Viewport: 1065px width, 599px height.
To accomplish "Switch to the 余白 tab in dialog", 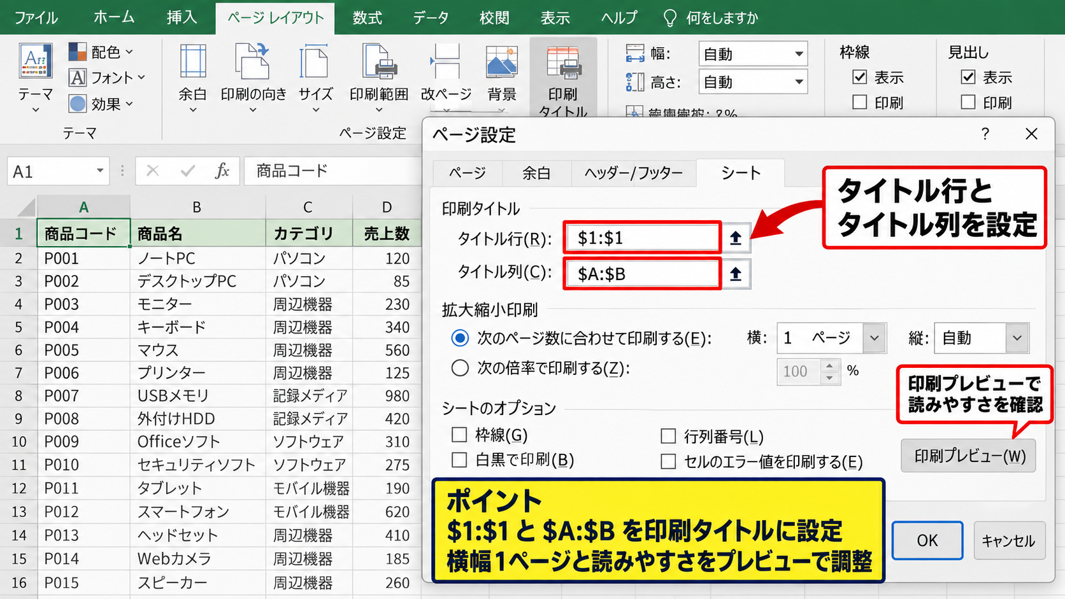I will coord(536,173).
